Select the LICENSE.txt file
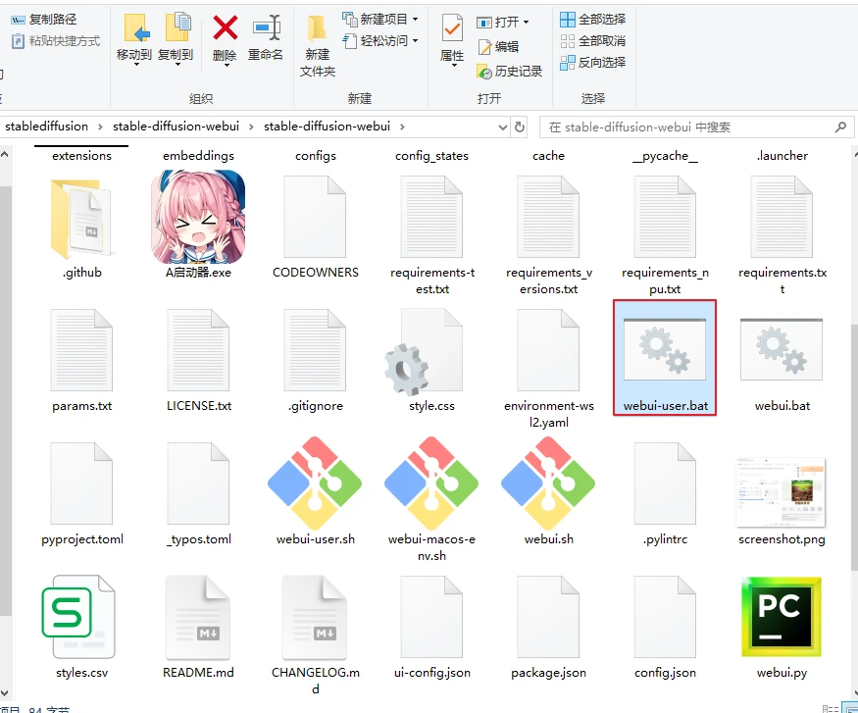 (x=199, y=360)
